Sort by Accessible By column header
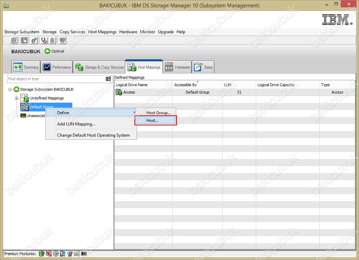This screenshot has height=260, width=359. point(198,85)
